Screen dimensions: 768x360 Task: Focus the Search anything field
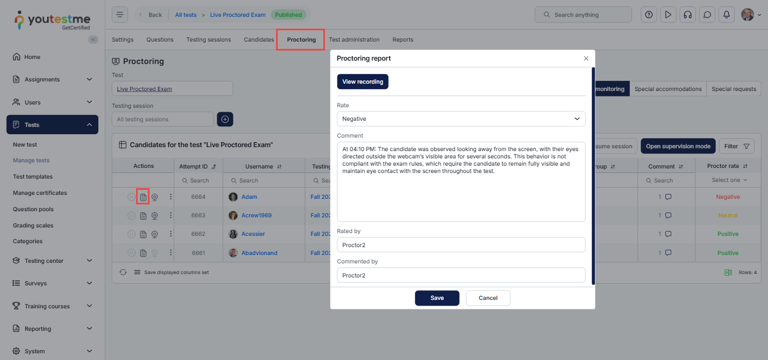[583, 15]
